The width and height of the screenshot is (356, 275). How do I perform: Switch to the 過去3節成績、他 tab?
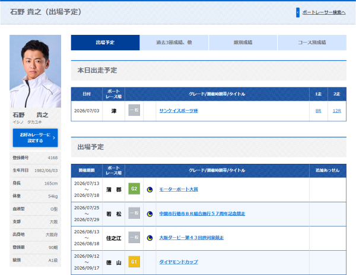click(174, 43)
